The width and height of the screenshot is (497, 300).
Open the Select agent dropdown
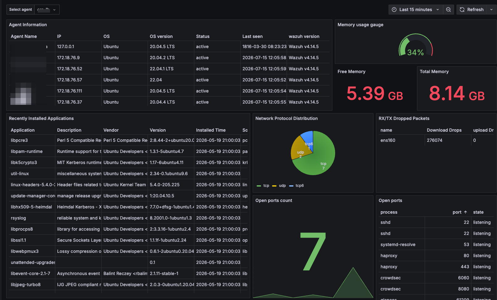(x=47, y=10)
